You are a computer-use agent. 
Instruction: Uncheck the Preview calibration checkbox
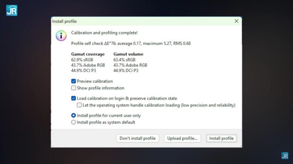click(x=74, y=81)
